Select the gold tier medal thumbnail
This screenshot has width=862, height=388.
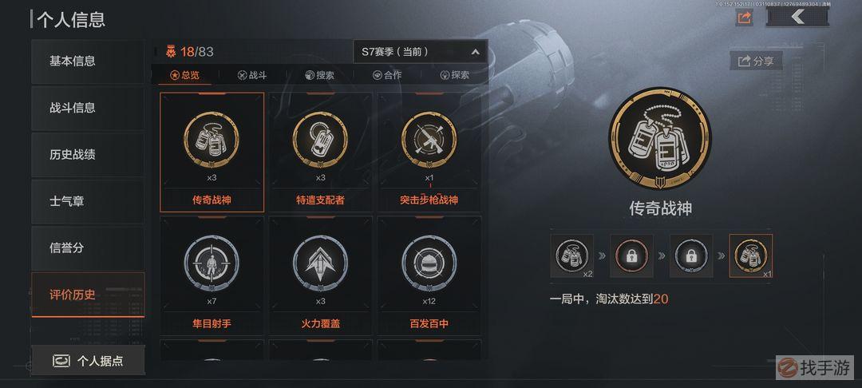(x=751, y=256)
